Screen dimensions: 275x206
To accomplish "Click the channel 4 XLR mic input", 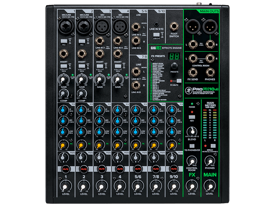I will [119, 27].
